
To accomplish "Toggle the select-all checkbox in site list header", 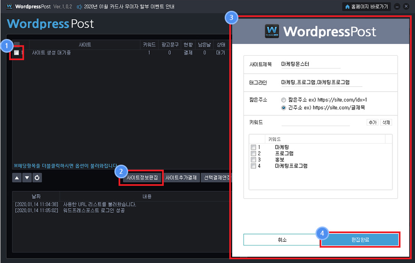I will coord(17,44).
